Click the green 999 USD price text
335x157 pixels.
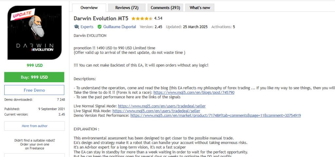[35, 65]
